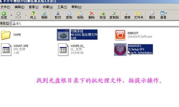This screenshot has width=179, height=107.
Task: Open the 查看 views dropdown arrow
Action: click(x=166, y=13)
